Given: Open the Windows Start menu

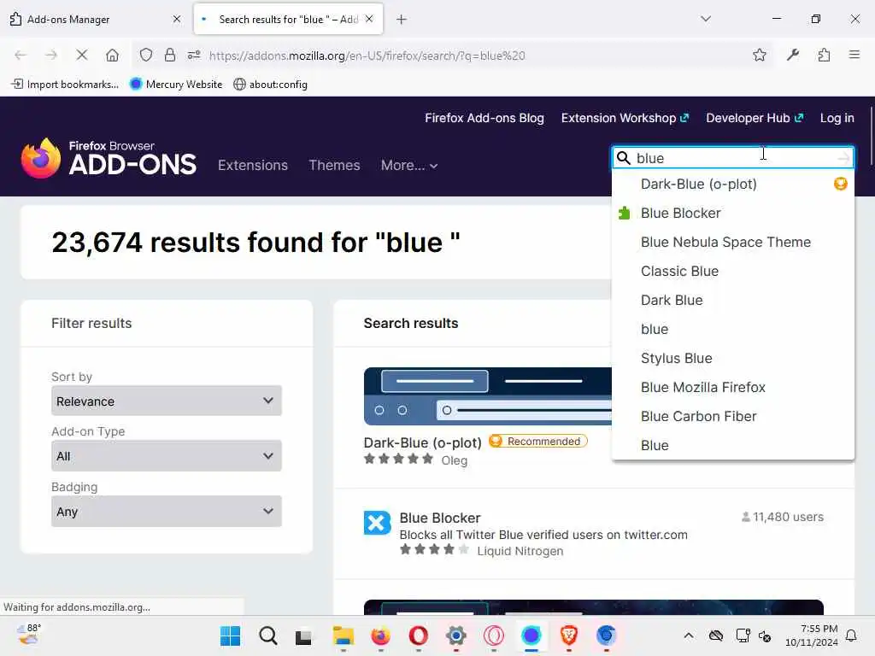Looking at the screenshot, I should pyautogui.click(x=230, y=635).
